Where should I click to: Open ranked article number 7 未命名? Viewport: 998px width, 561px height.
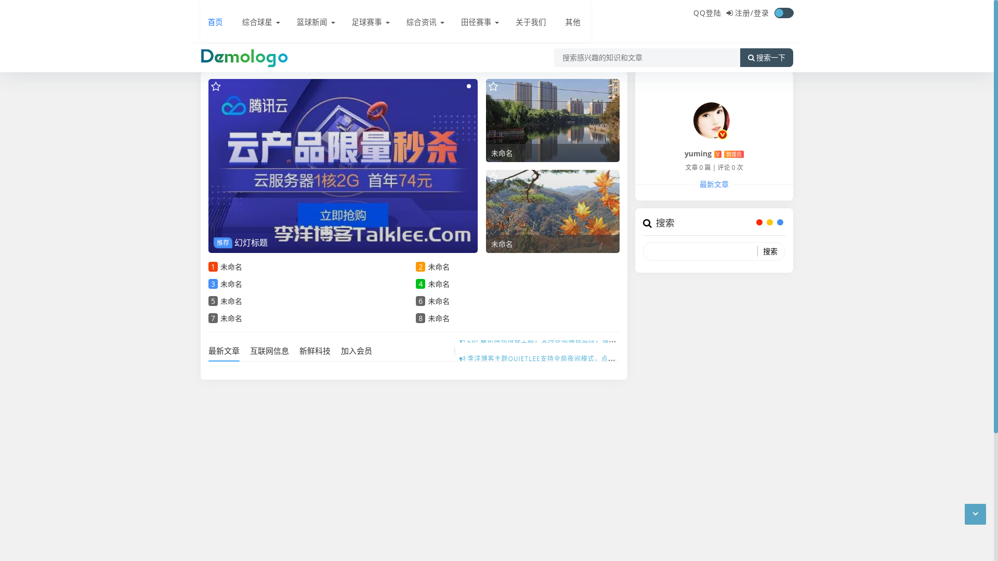pyautogui.click(x=231, y=318)
